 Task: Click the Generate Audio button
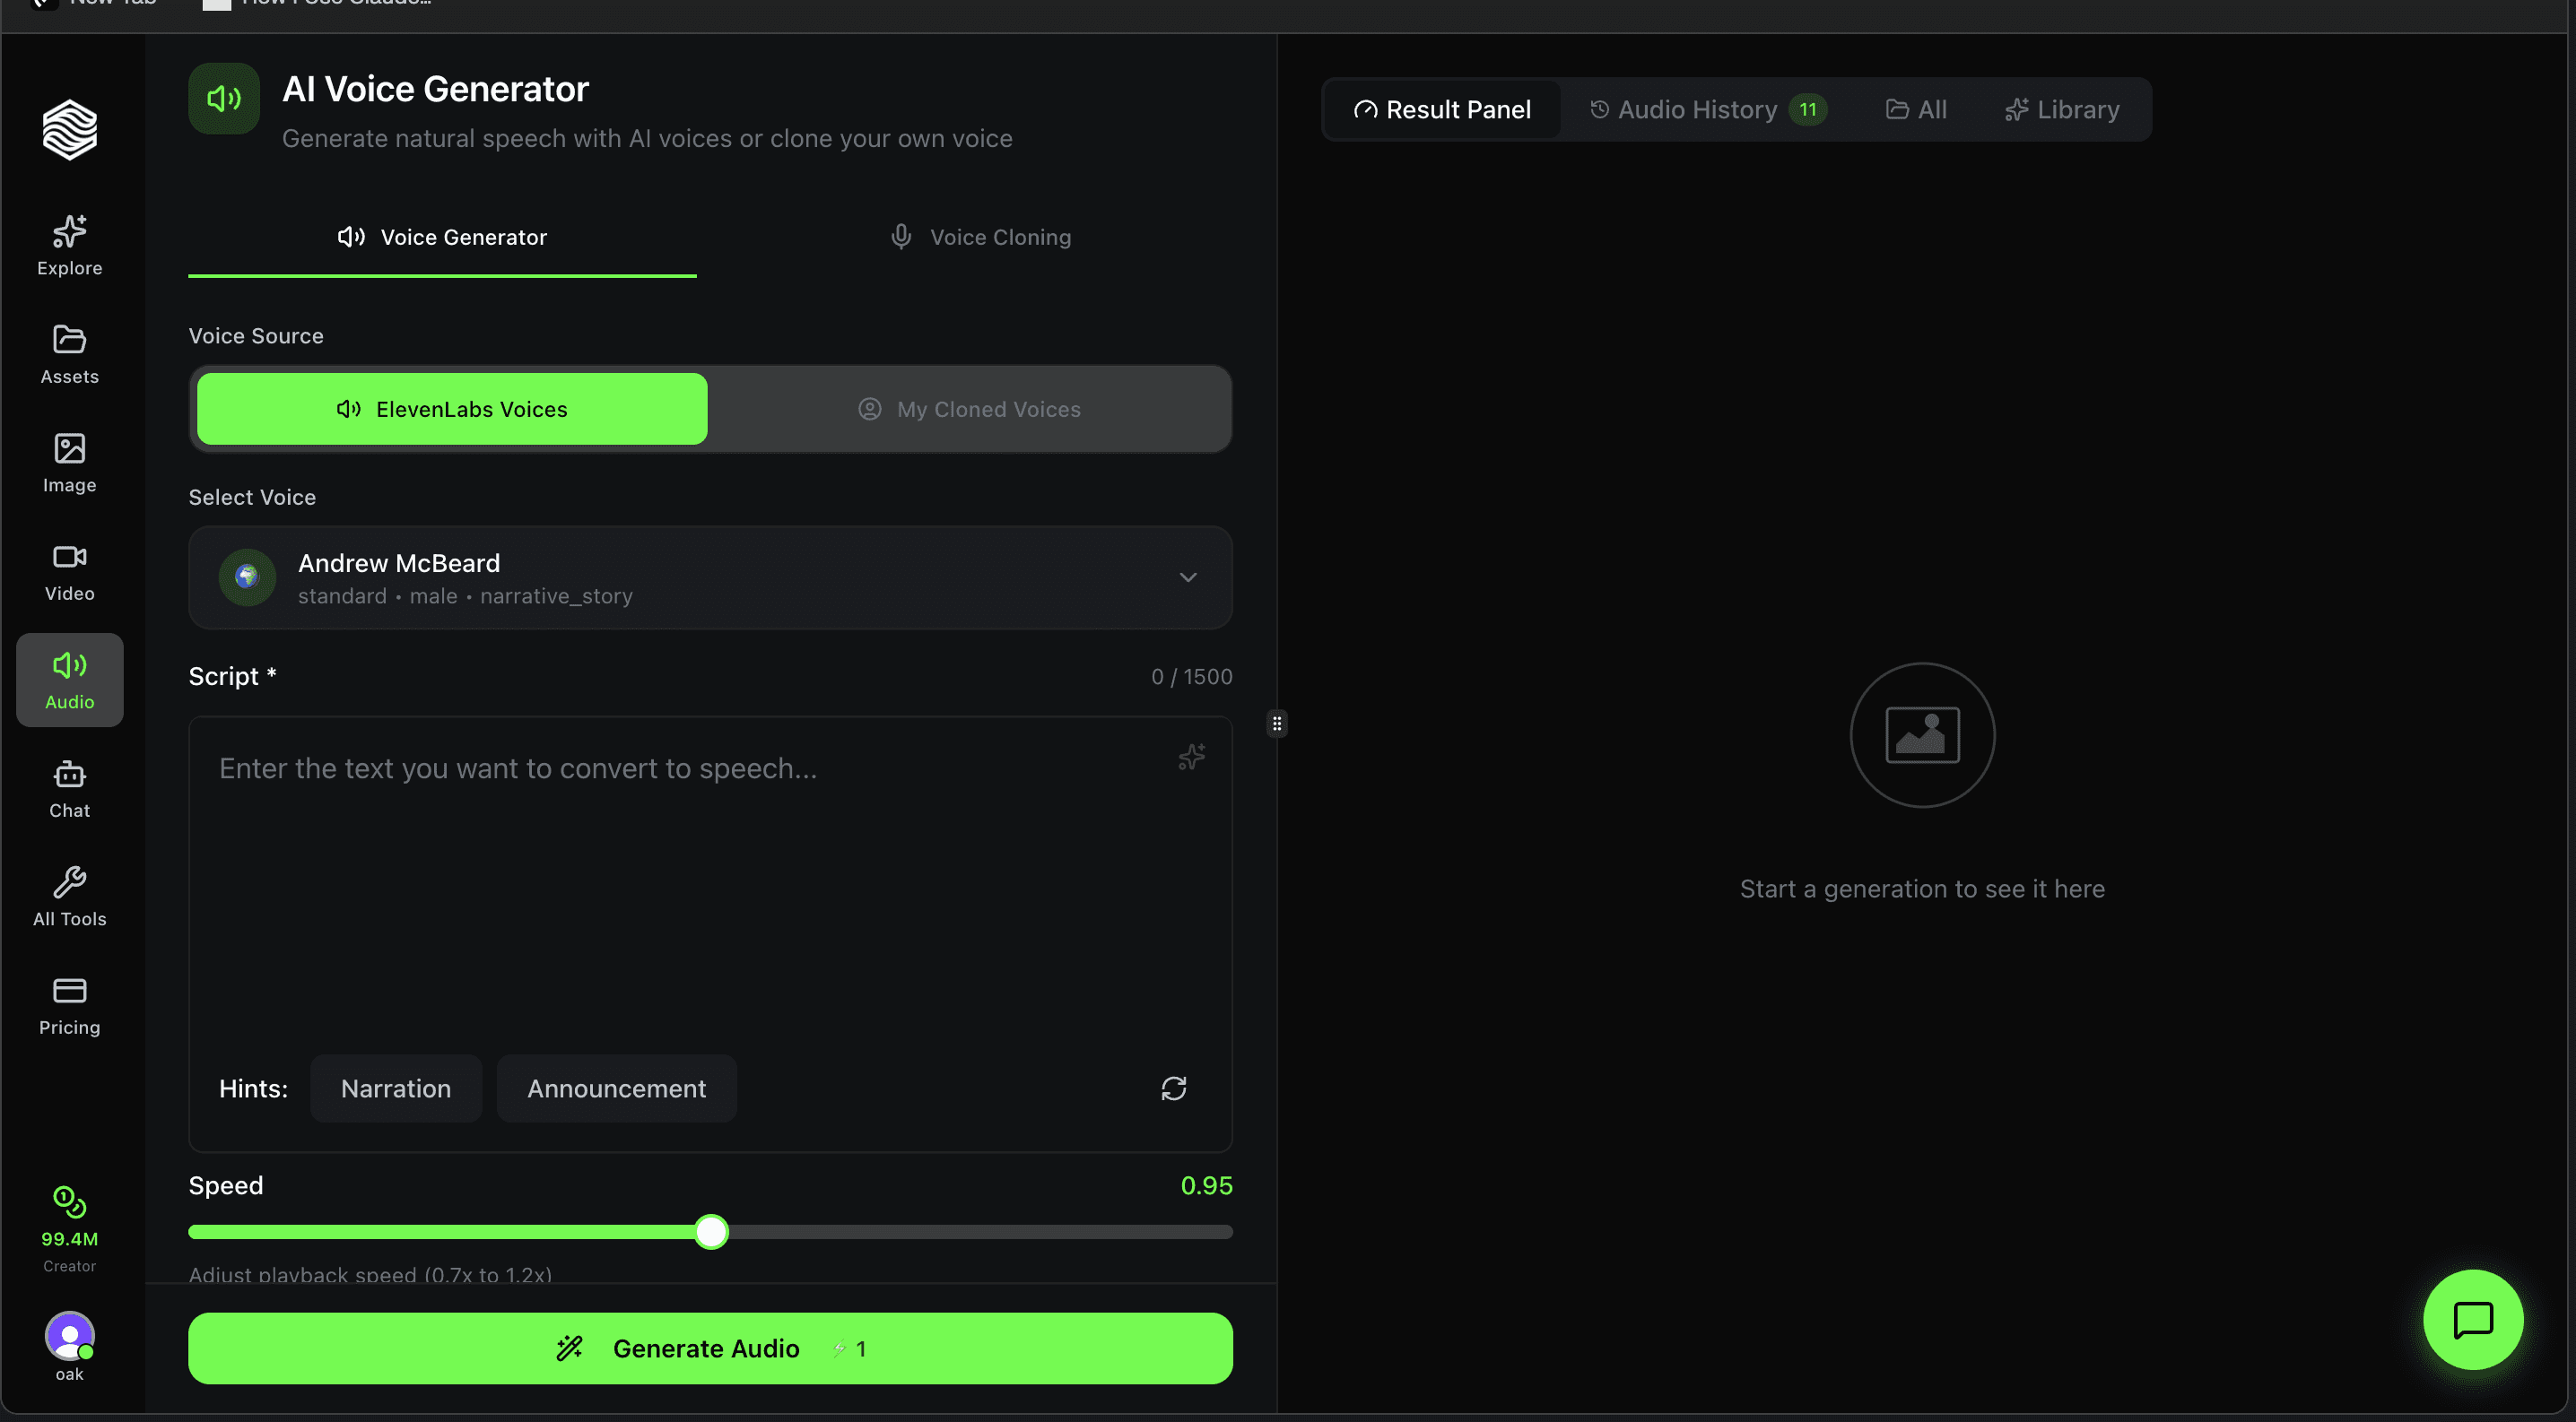pos(710,1348)
